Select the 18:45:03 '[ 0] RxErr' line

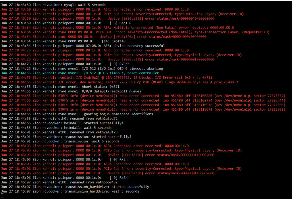[65, 159]
